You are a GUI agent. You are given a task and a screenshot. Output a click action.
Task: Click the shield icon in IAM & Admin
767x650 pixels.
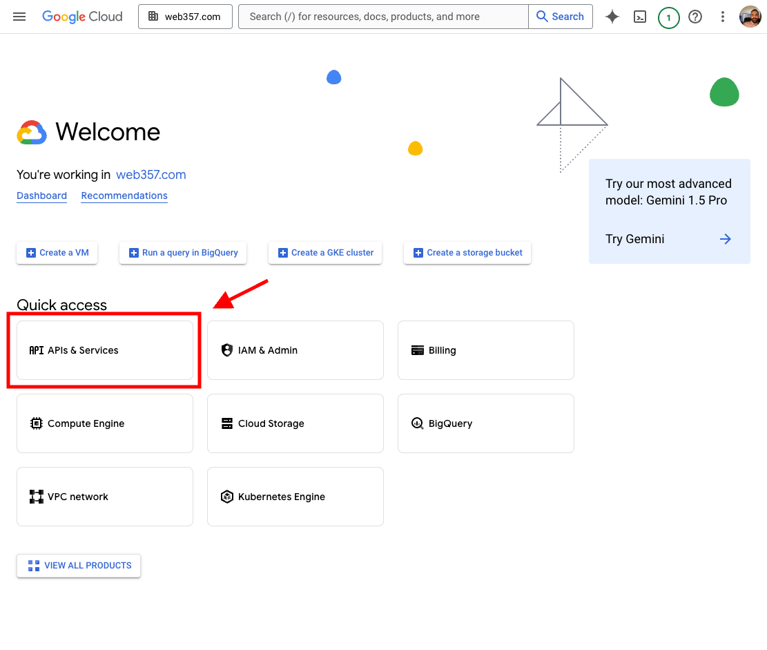[227, 350]
